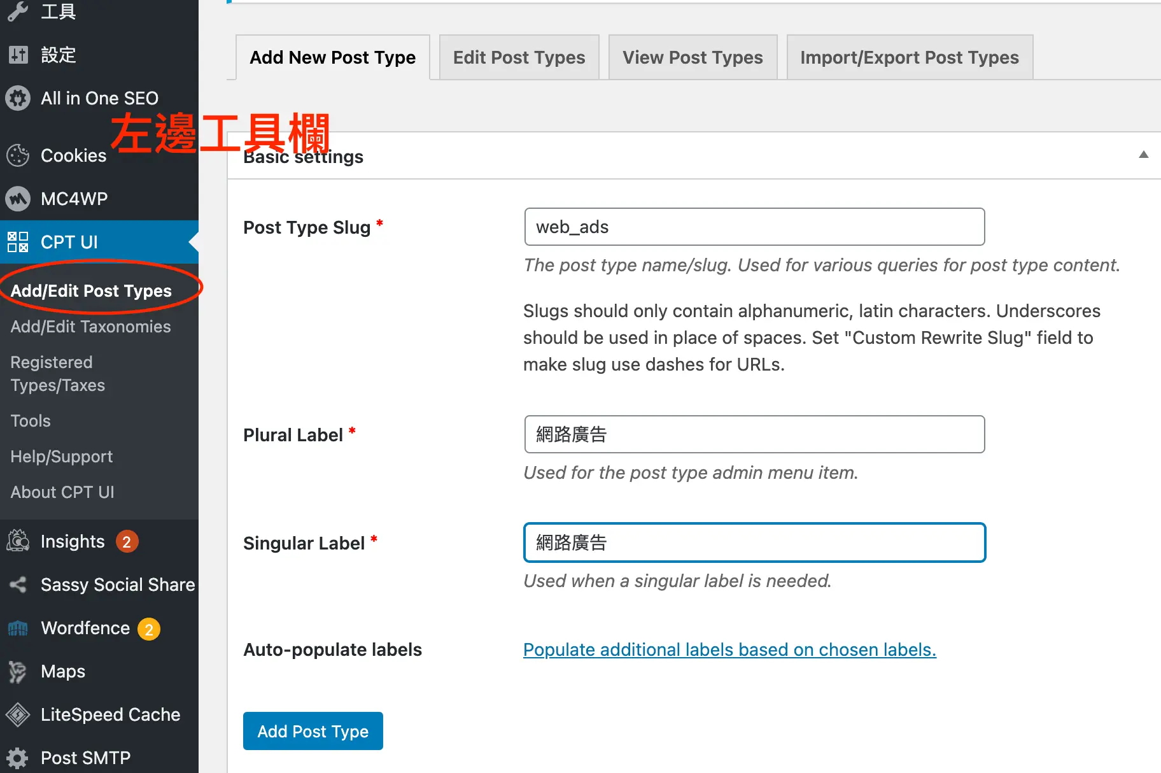Screen dimensions: 1161x773
Task: Open the MC4WP menu label
Action: click(74, 199)
